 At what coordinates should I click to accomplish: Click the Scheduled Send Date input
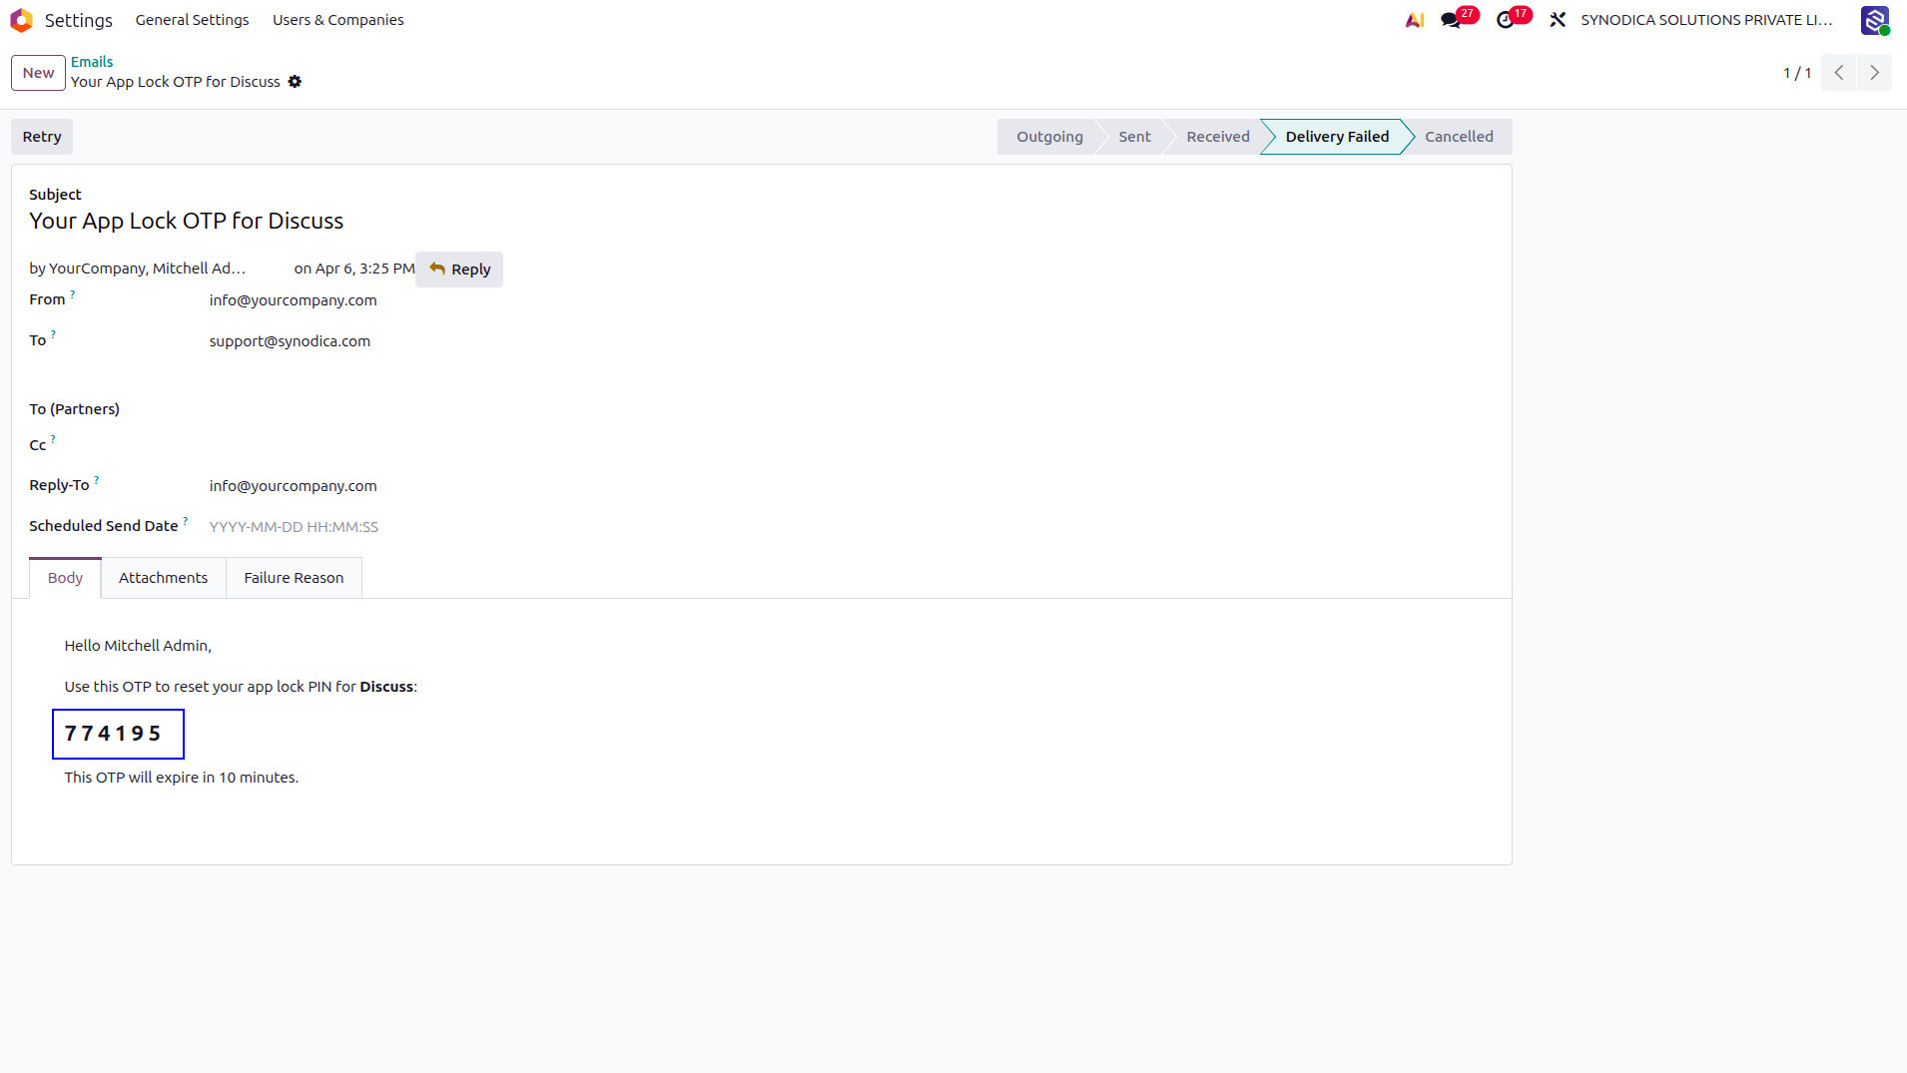click(x=294, y=527)
